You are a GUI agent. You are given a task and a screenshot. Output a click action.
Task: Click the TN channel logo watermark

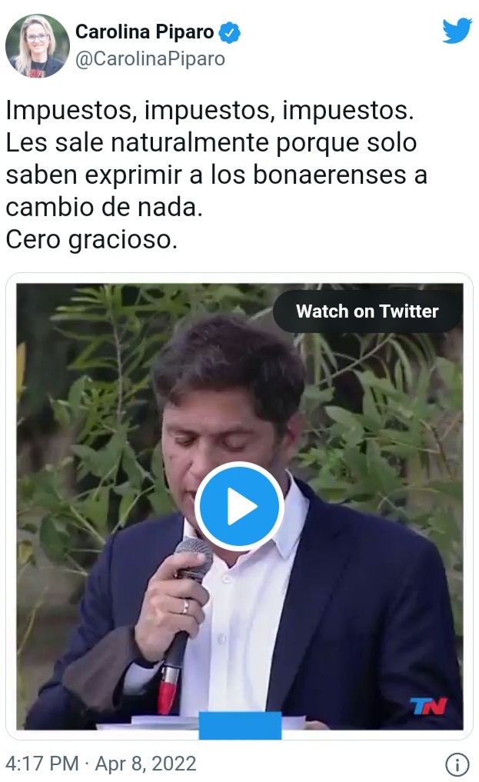428,706
